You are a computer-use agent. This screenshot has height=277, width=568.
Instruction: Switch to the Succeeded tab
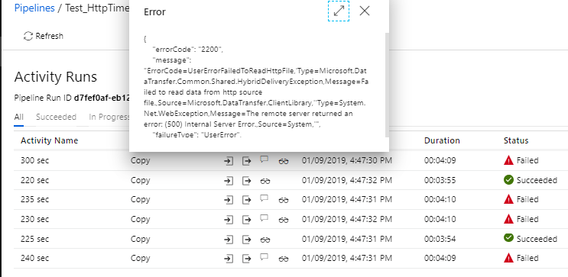click(x=56, y=118)
